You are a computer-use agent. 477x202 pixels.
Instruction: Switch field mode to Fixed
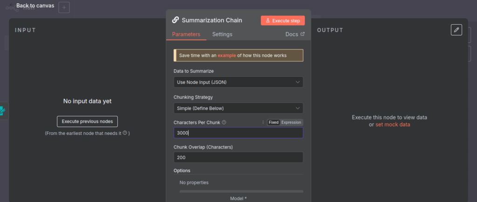(x=273, y=122)
